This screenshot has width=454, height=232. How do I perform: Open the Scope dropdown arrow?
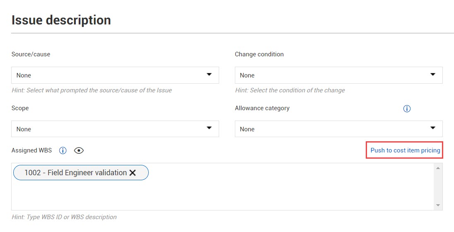click(209, 128)
